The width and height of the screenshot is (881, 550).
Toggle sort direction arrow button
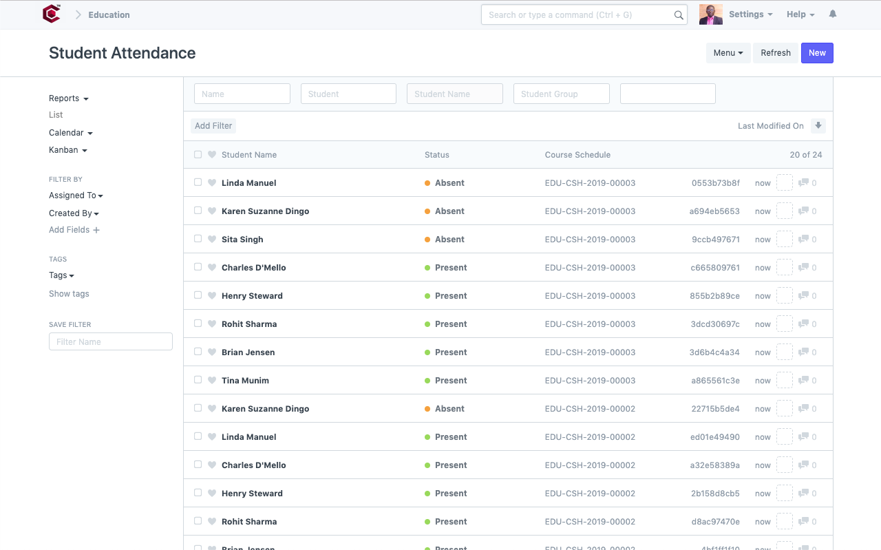[x=818, y=125]
